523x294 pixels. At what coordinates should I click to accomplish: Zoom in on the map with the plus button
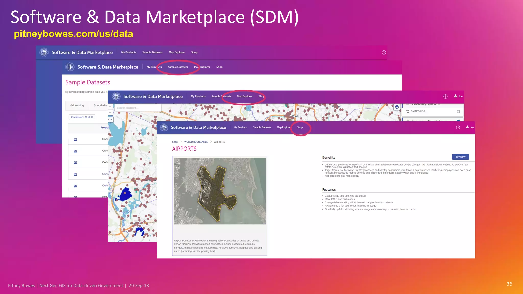click(110, 107)
